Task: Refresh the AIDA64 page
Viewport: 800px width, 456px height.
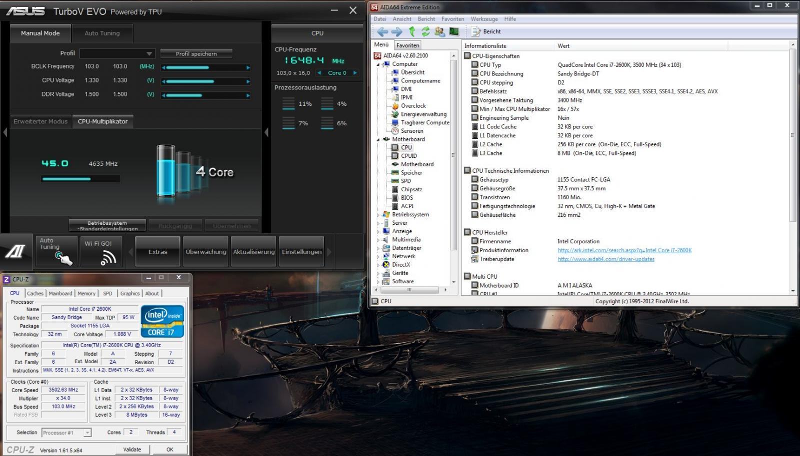Action: (x=425, y=31)
